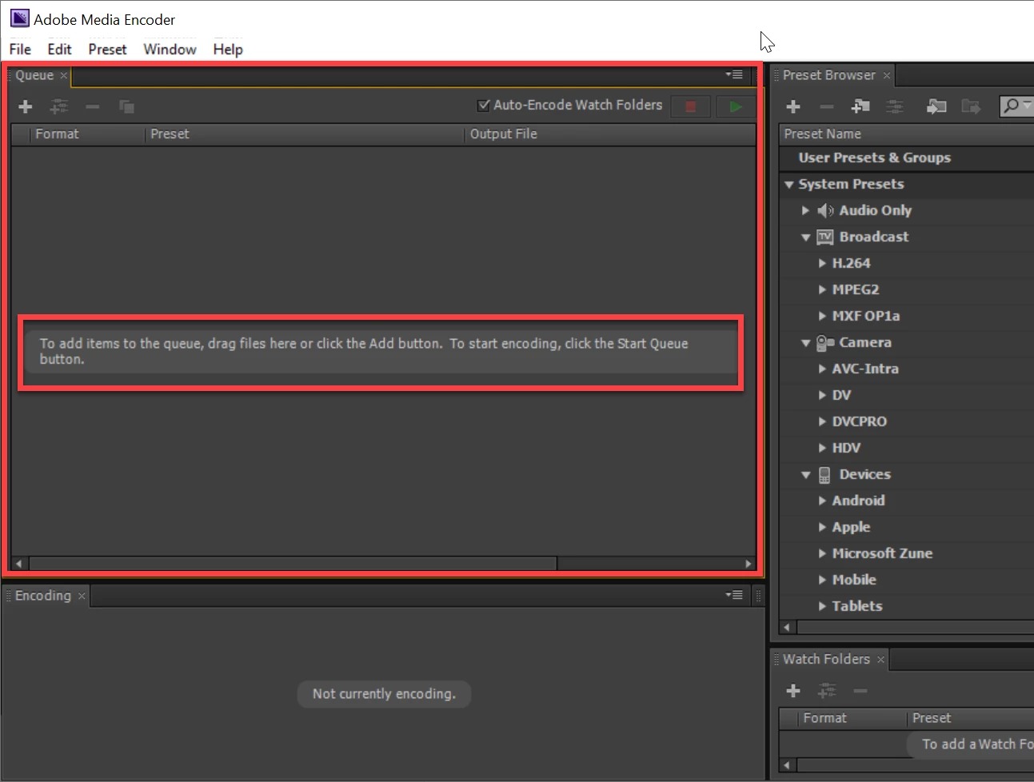Expand the DVCPRO preset folder
The width and height of the screenshot is (1034, 782).
tap(822, 421)
